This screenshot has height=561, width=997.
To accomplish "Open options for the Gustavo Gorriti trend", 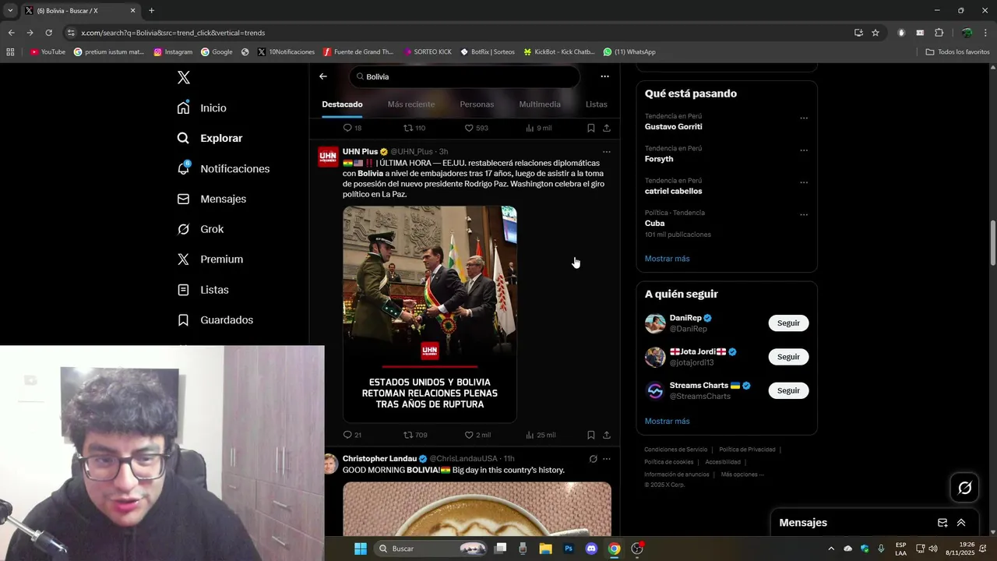I will (804, 118).
